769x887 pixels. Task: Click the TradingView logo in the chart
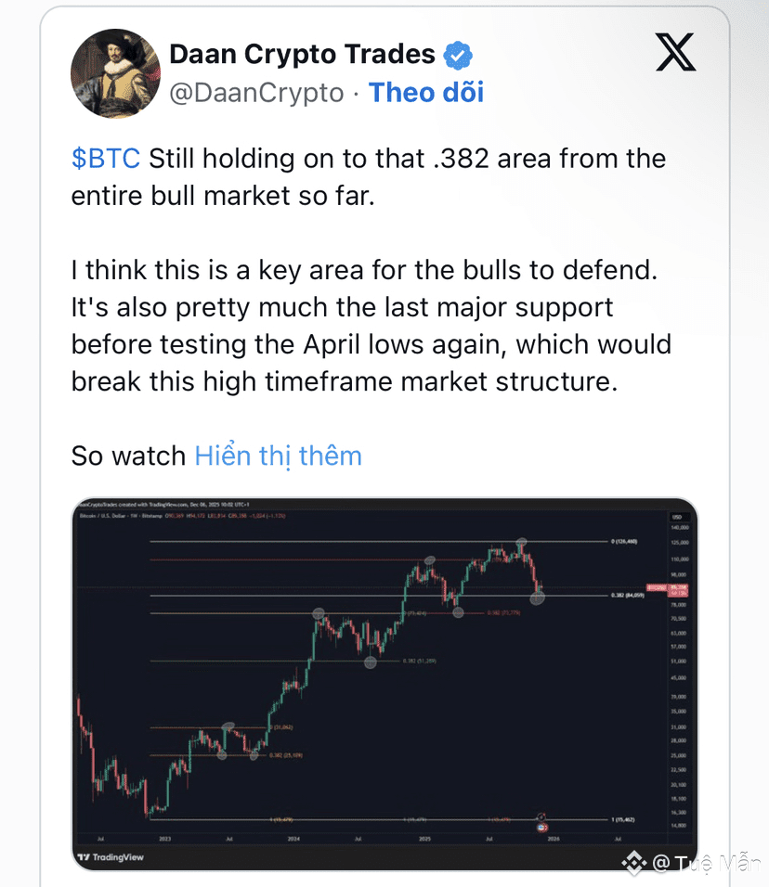pos(113,857)
